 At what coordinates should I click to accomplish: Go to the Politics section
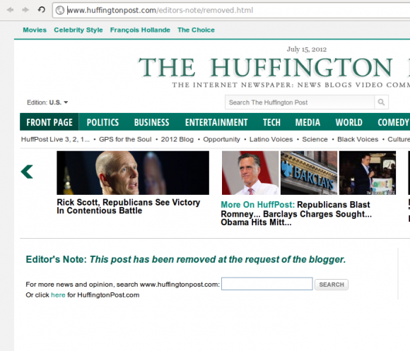tap(102, 122)
